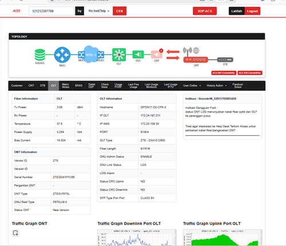Open the Last Usage IPTV tab
286x246 pixels.
170,85
